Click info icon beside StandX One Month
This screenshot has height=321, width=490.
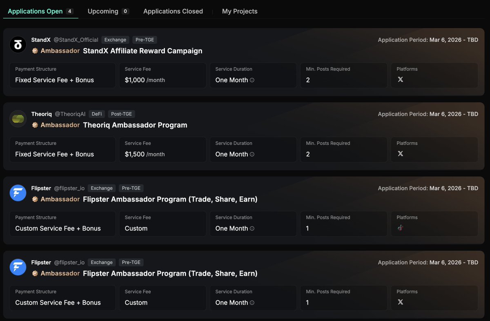(x=252, y=80)
